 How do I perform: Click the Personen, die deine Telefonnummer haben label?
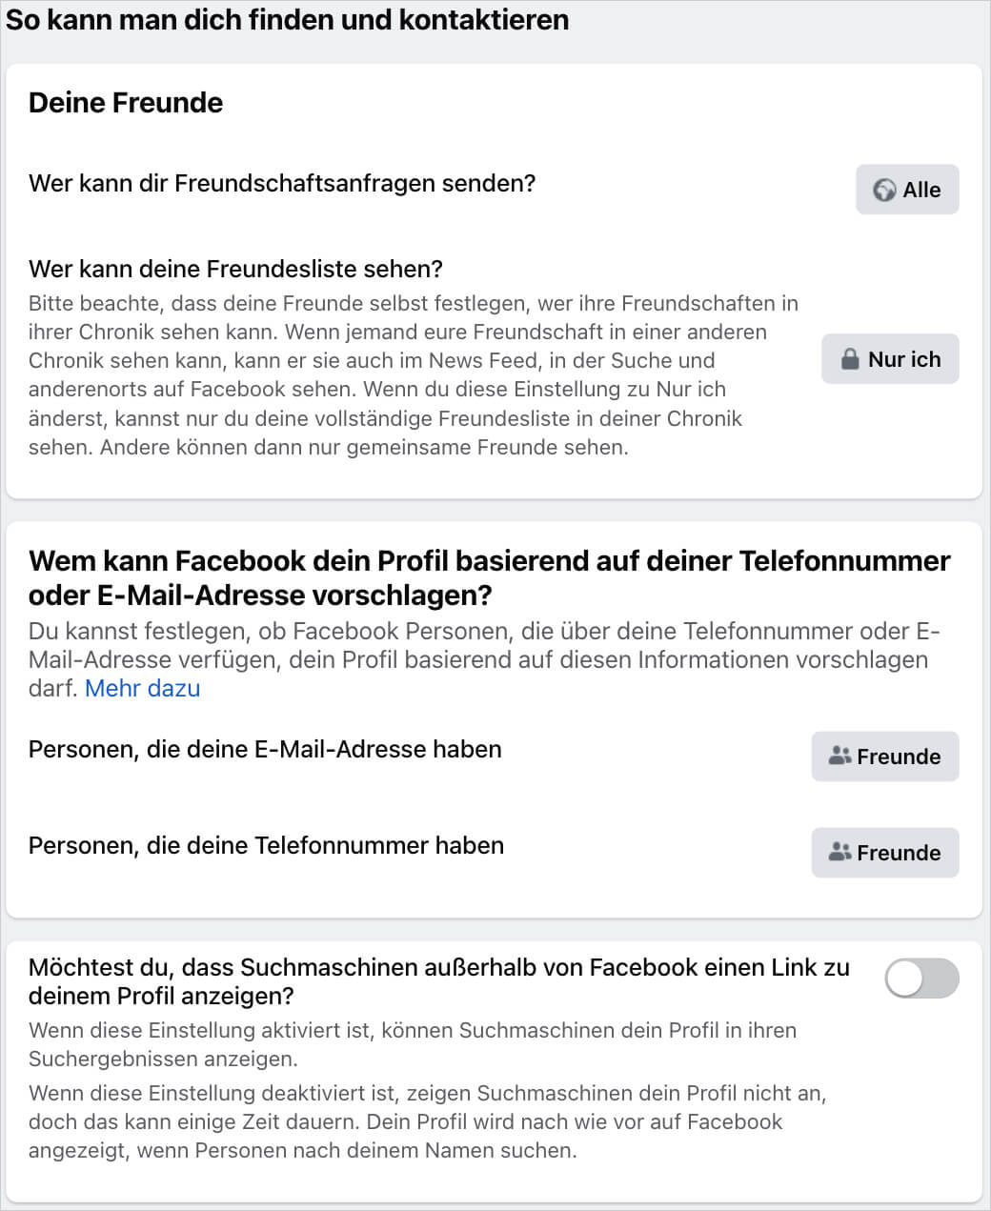coord(266,846)
